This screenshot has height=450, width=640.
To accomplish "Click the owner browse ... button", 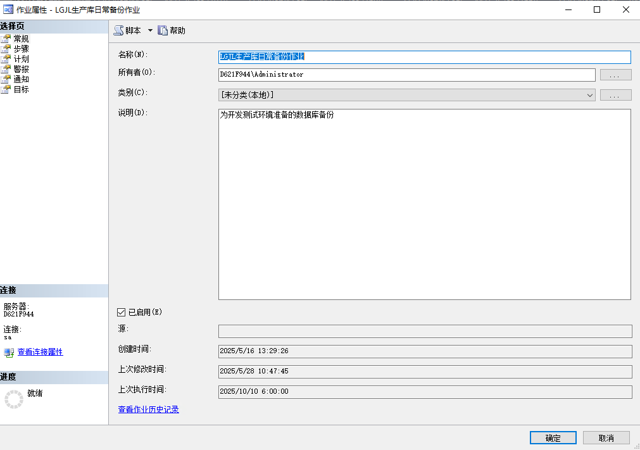I will pos(615,75).
